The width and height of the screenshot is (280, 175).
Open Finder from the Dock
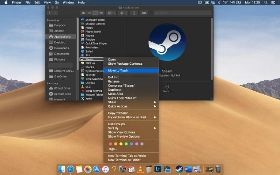click(x=62, y=169)
